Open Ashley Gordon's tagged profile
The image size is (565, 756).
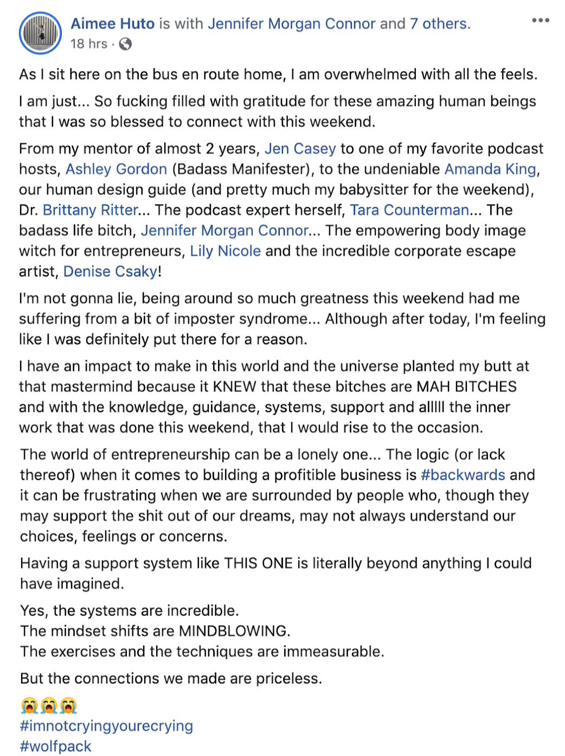117,169
